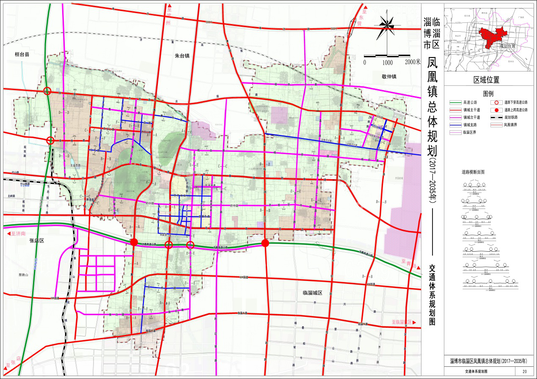537x379 pixels.
Task: Click the 镇域主干道 legend label
Action: (472, 110)
